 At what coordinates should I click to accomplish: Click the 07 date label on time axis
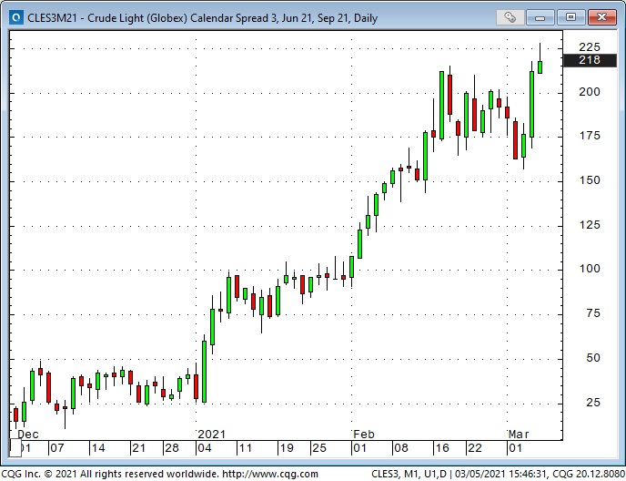[56, 448]
